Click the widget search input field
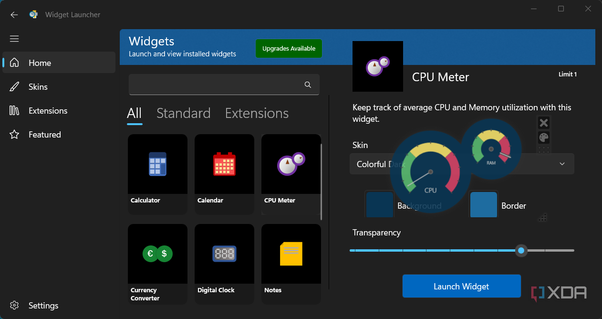This screenshot has width=602, height=319. [215, 85]
